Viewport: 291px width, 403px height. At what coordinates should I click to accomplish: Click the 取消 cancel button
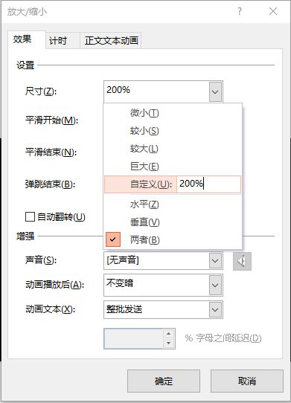click(247, 381)
